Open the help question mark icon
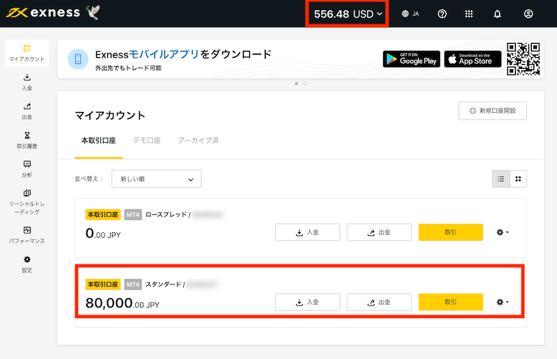 pos(442,14)
